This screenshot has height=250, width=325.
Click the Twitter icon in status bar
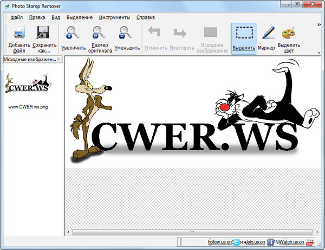[x=237, y=242]
